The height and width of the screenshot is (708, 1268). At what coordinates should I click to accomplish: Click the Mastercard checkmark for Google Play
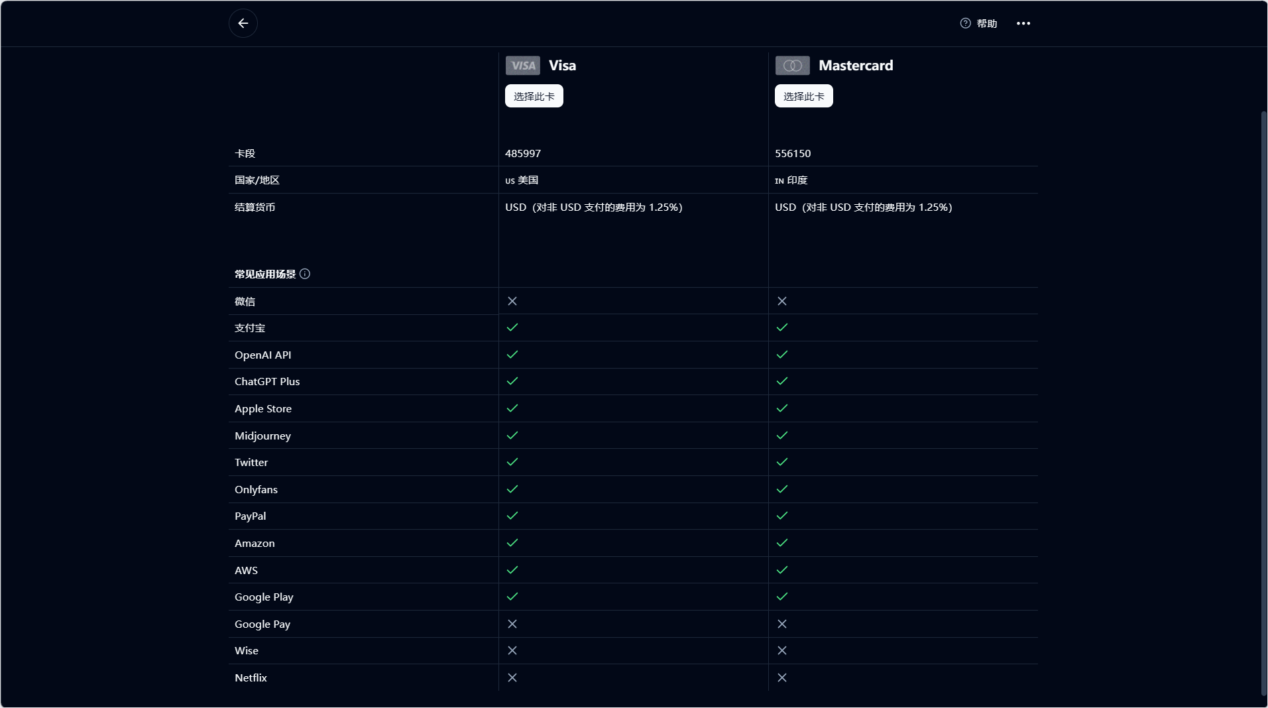pos(782,597)
